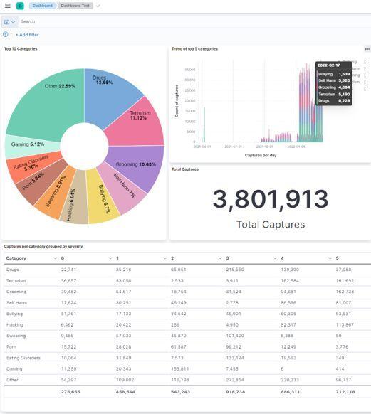Viewport: 371px width, 414px height.
Task: Click the 275,655 column total
Action: pyautogui.click(x=70, y=392)
